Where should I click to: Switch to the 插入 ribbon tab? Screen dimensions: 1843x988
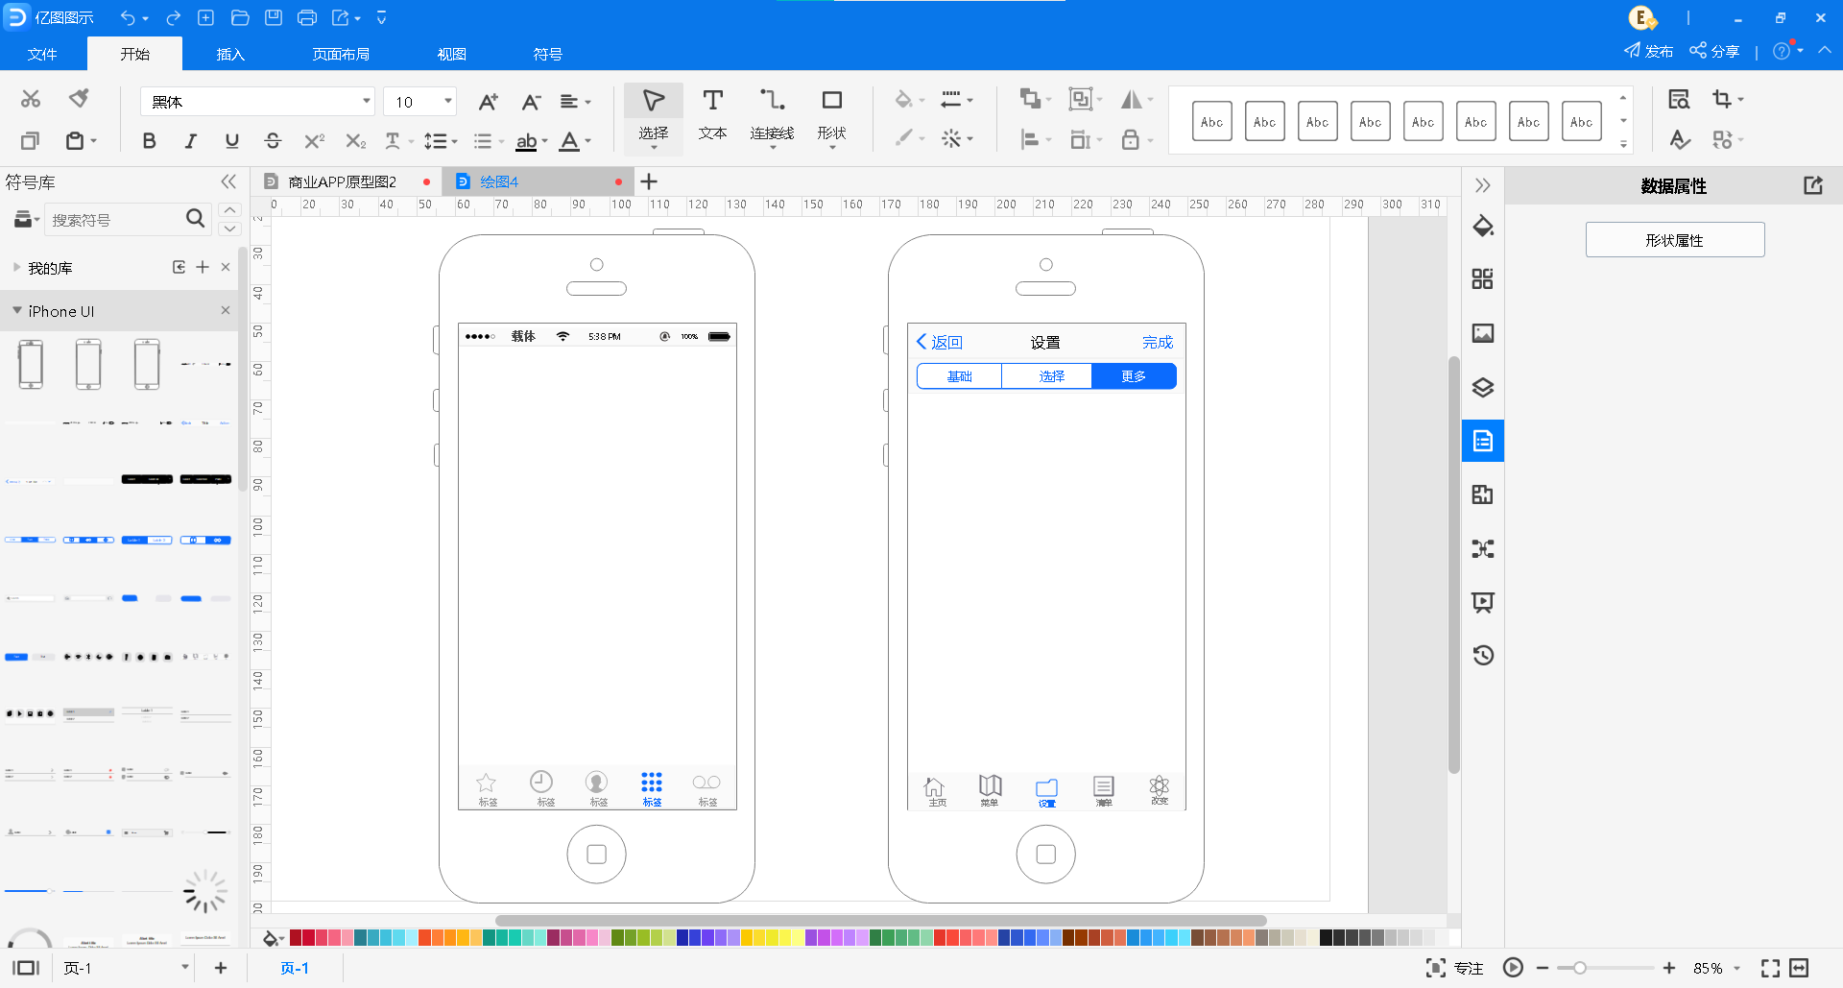(230, 54)
